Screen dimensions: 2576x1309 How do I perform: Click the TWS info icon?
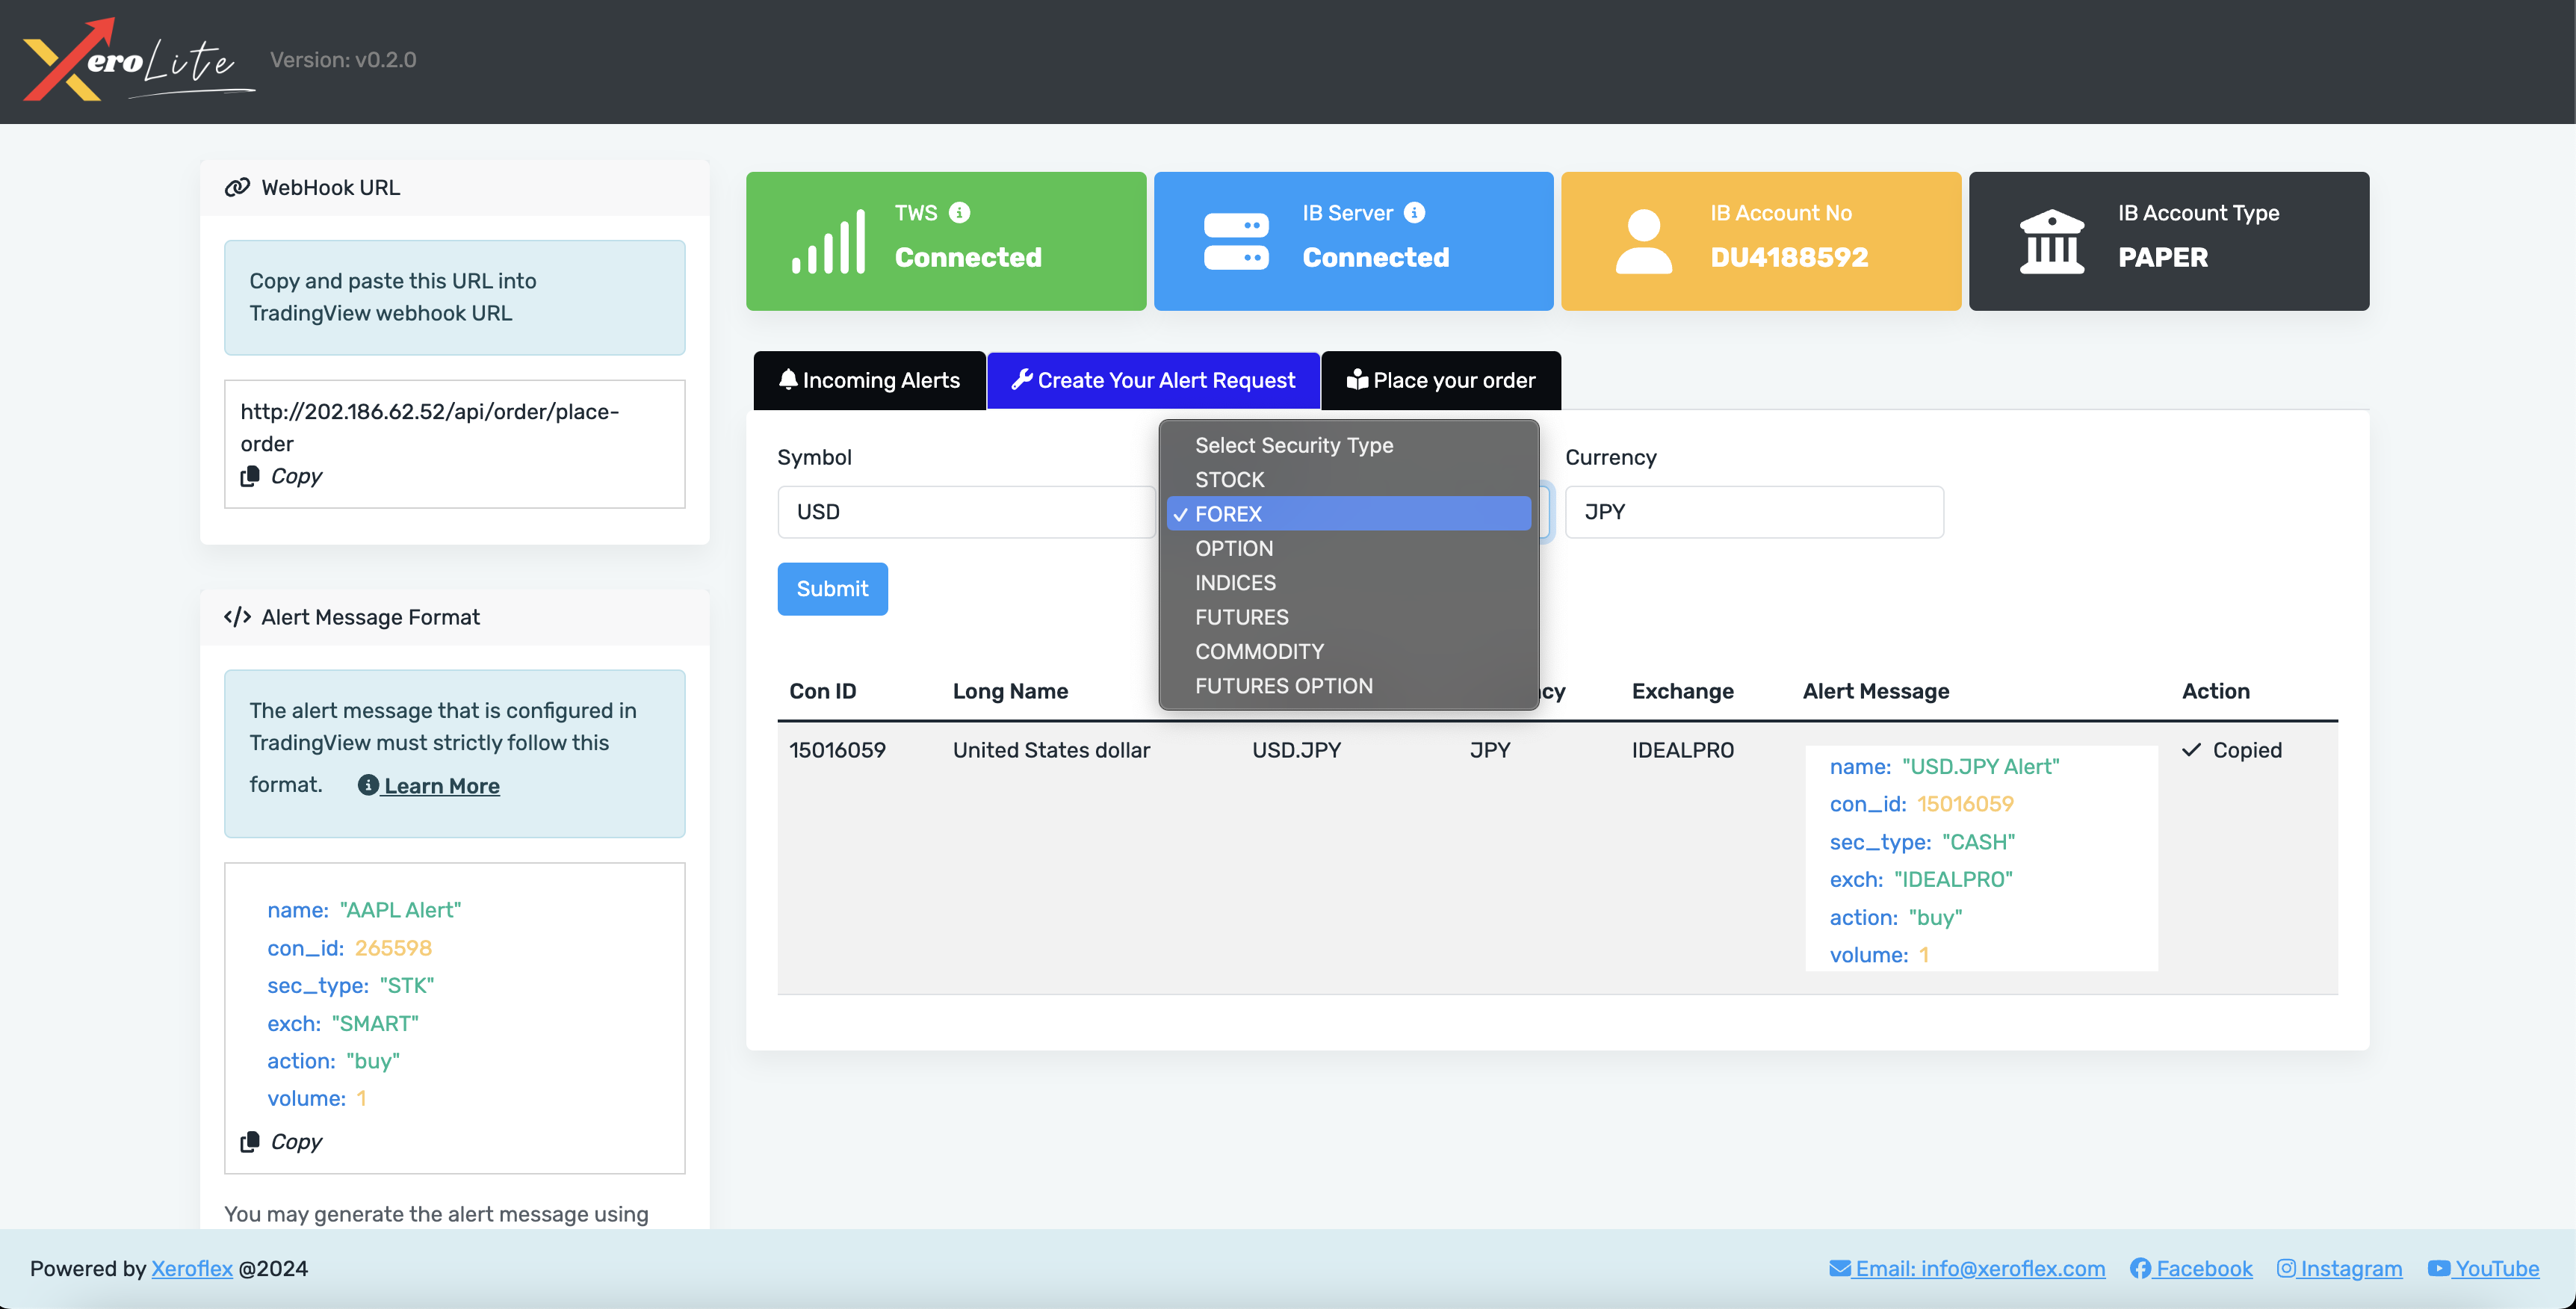pyautogui.click(x=959, y=212)
